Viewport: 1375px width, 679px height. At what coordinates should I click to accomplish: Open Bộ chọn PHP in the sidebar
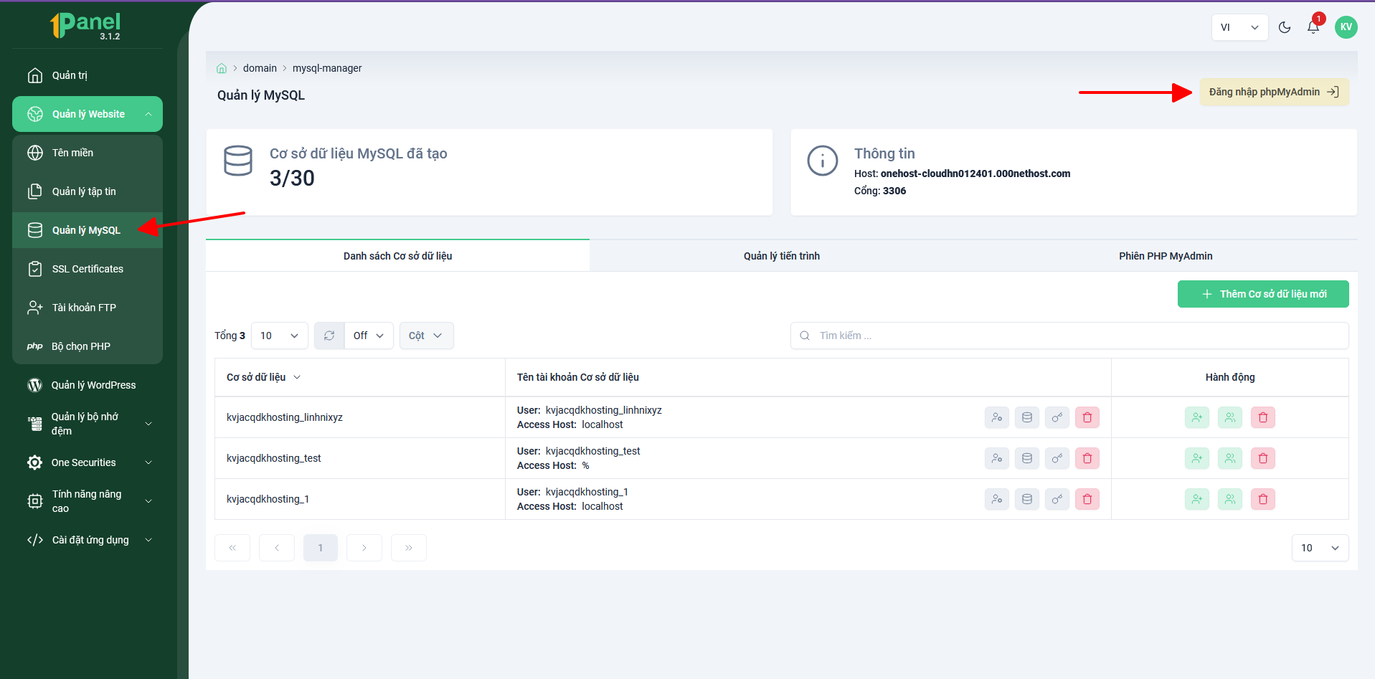coord(88,346)
